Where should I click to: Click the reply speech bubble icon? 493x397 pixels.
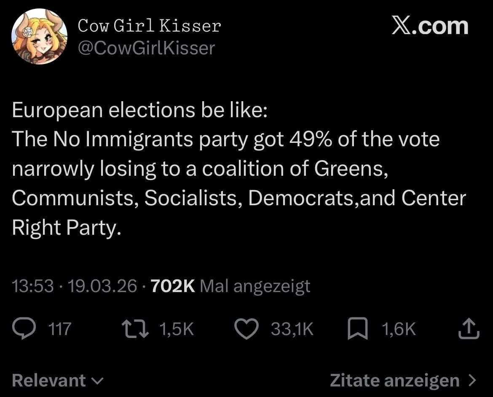24,329
